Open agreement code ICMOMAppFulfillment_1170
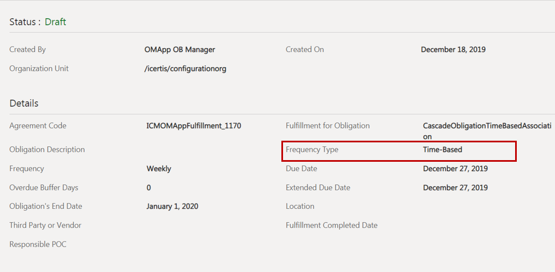Viewport: 555px width, 272px height. pyautogui.click(x=194, y=126)
